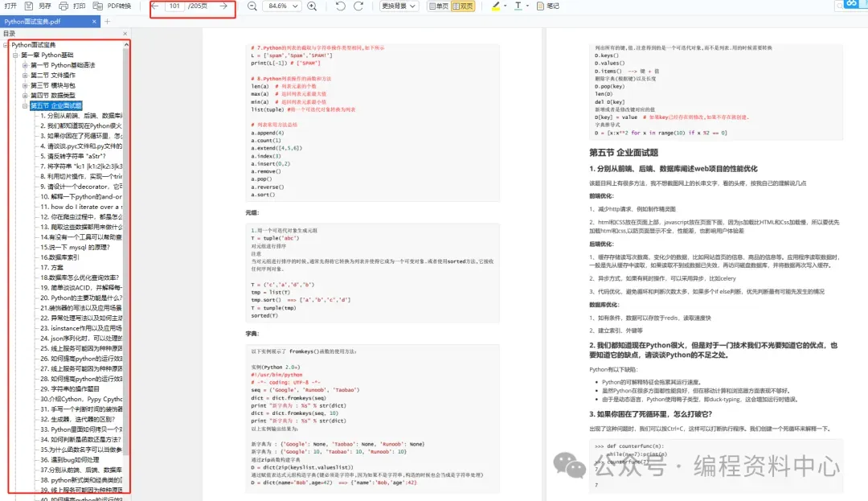Expand the 第二节 文件操作 node
The image size is (868, 501).
pos(25,76)
